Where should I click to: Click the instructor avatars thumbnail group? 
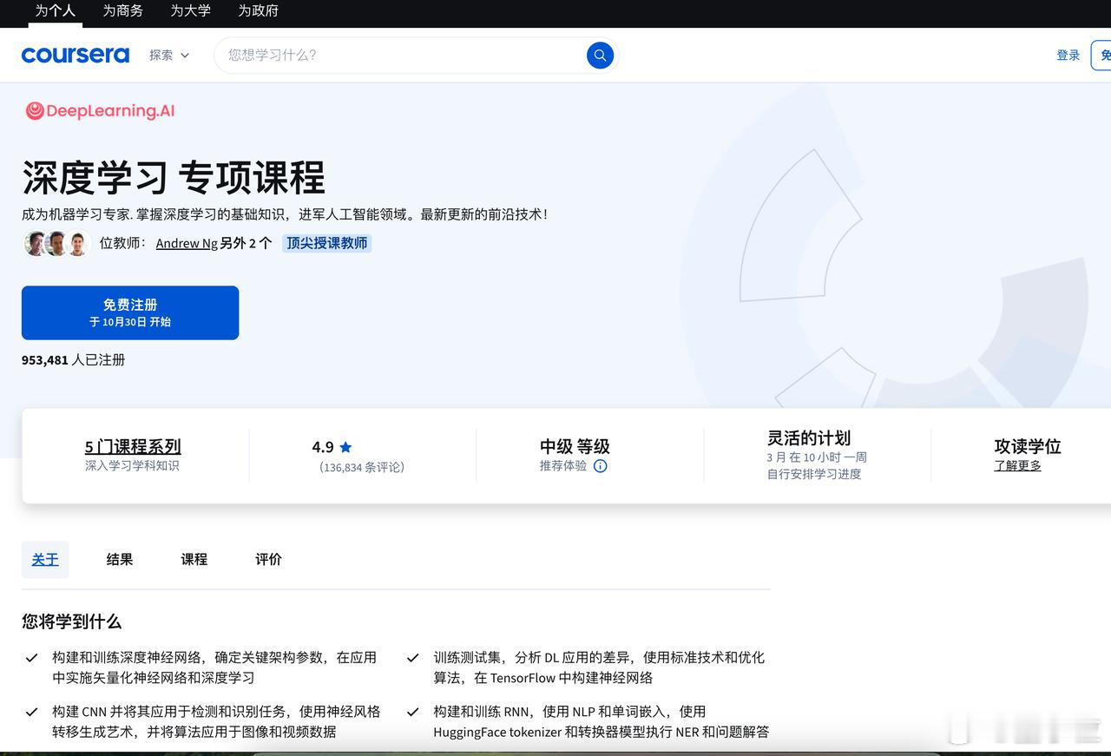(56, 243)
